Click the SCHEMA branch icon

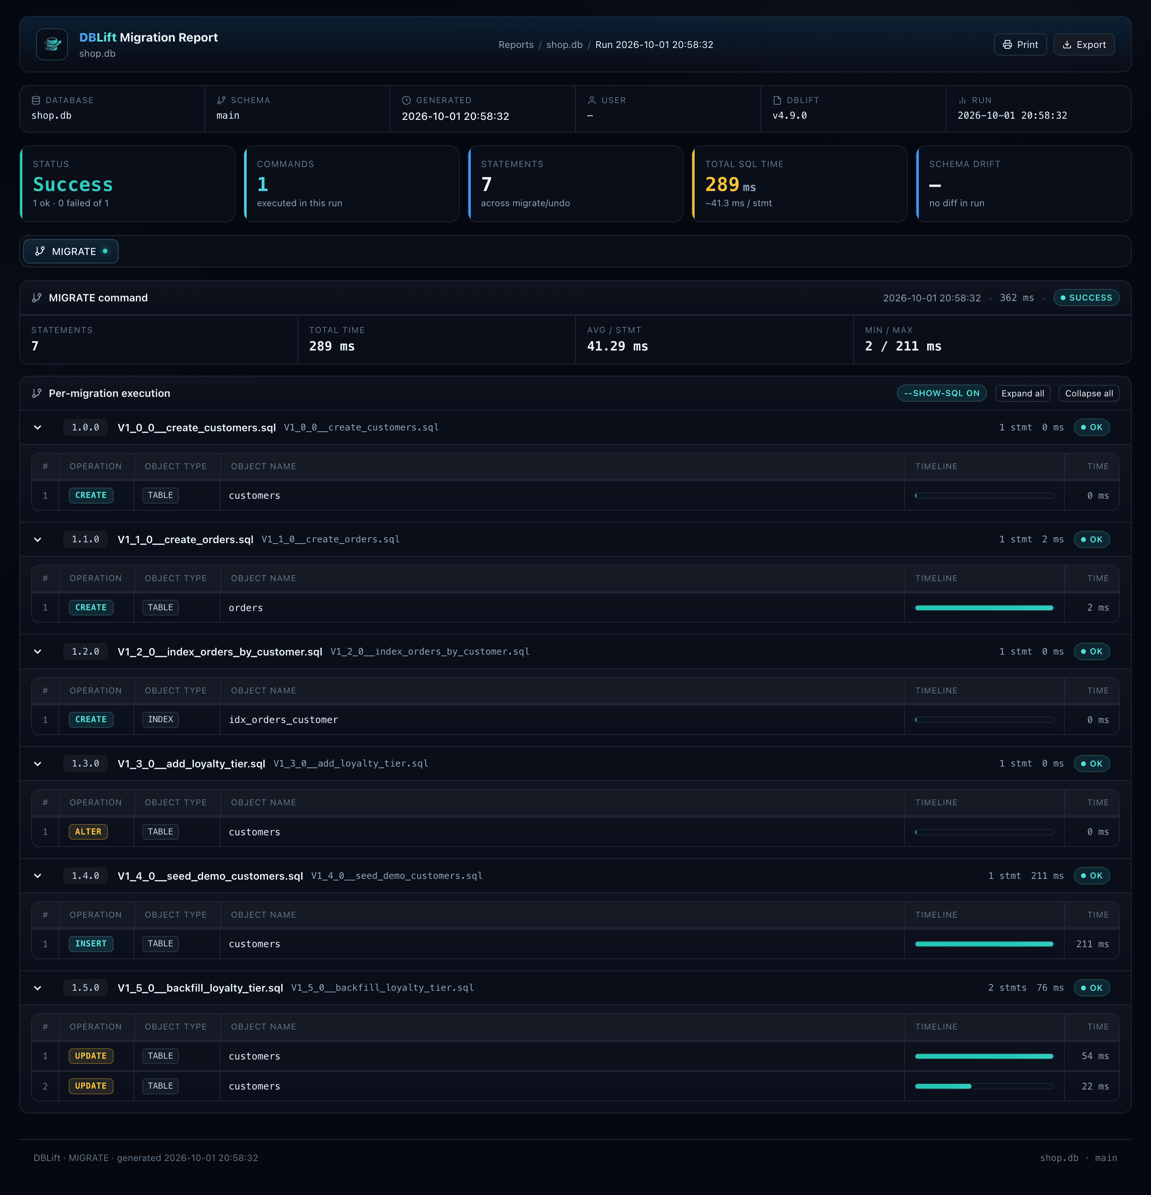pyautogui.click(x=221, y=101)
